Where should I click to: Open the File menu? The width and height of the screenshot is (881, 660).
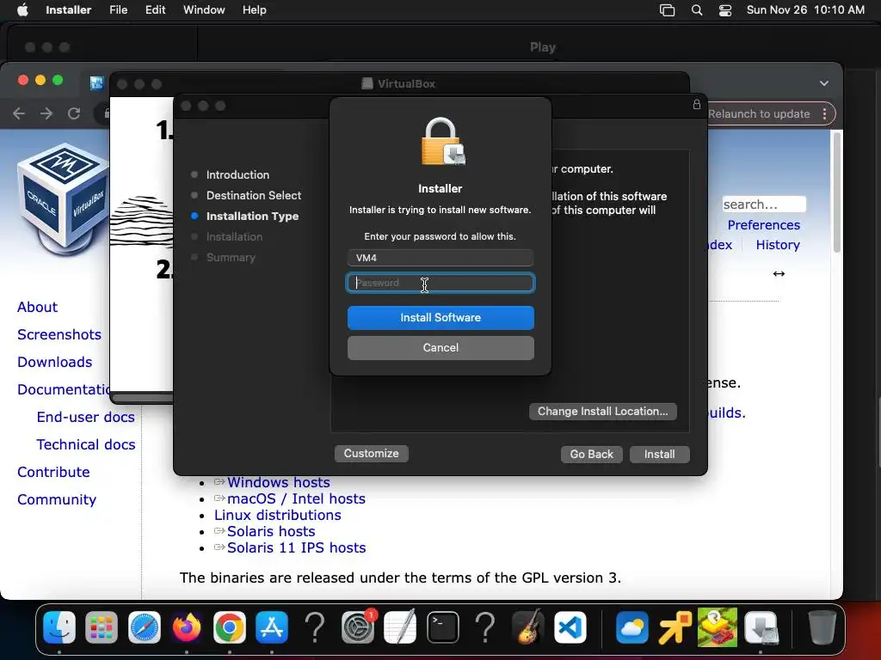point(118,9)
